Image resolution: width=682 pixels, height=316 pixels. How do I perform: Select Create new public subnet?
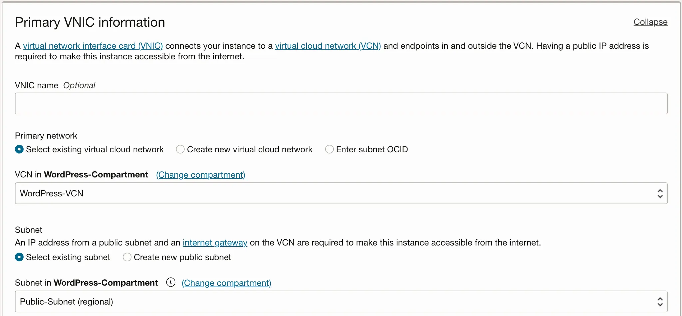click(127, 257)
